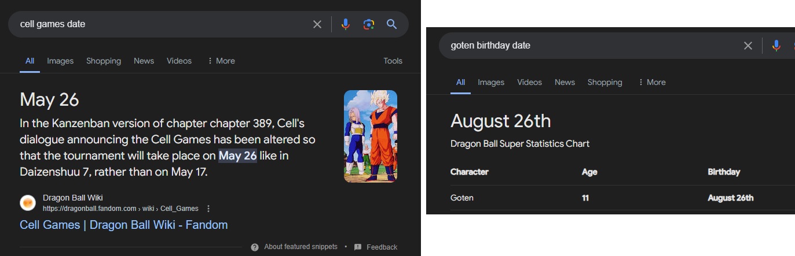Image resolution: width=795 pixels, height=256 pixels.
Task: Expand More options in goten results
Action: [651, 82]
